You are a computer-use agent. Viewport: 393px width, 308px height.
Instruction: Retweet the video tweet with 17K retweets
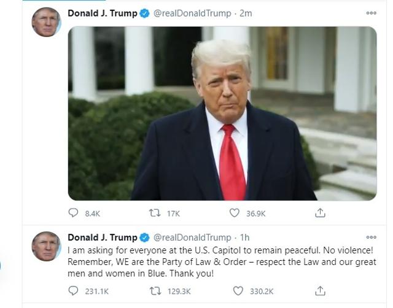[155, 213]
